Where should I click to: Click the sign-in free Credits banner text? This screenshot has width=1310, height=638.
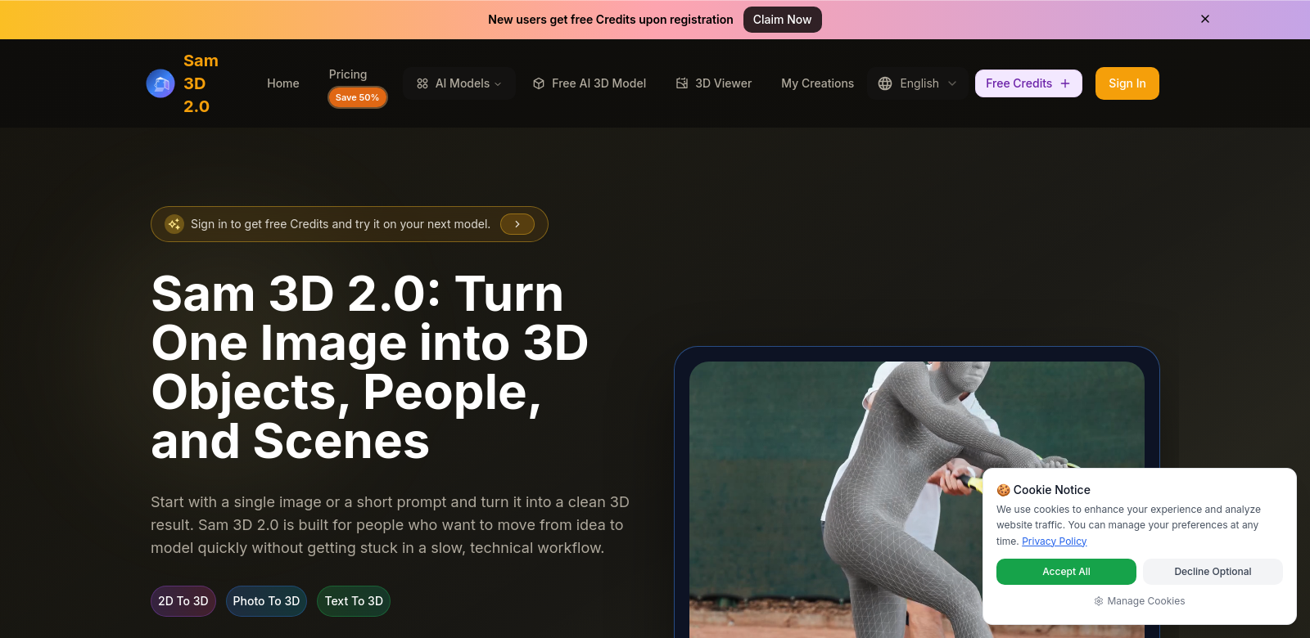[x=341, y=224]
